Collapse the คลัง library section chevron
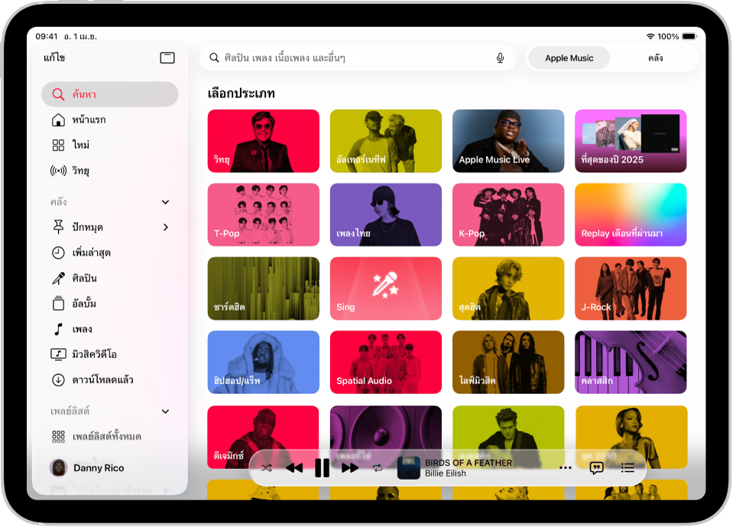736x527 pixels. 165,202
